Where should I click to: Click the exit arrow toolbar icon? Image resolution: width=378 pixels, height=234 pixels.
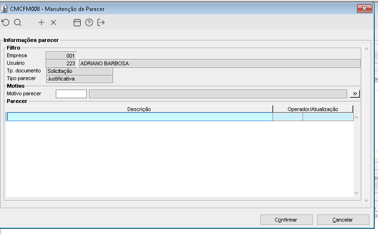pyautogui.click(x=101, y=22)
